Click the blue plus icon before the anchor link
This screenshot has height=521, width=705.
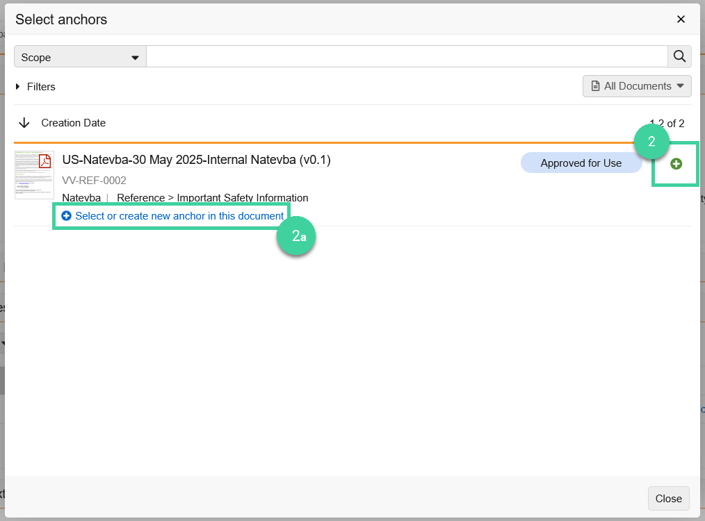[x=66, y=215]
